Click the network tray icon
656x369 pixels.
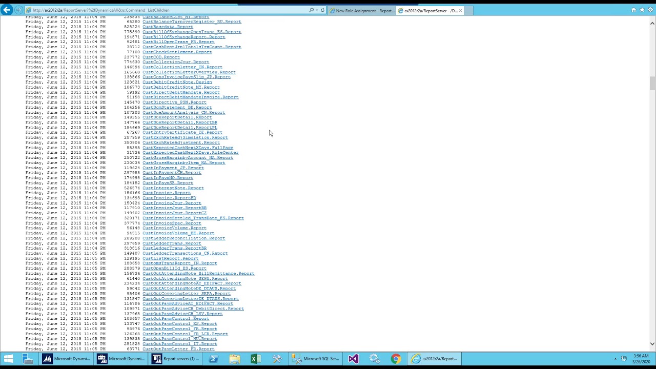point(624,359)
